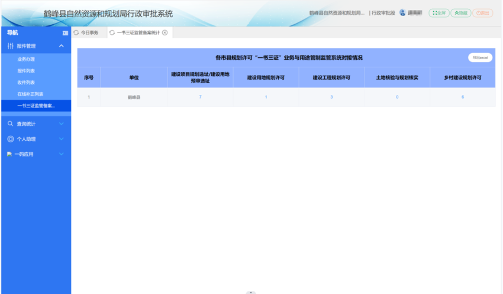Collapse the navigation sidebar menu icon

click(x=65, y=33)
